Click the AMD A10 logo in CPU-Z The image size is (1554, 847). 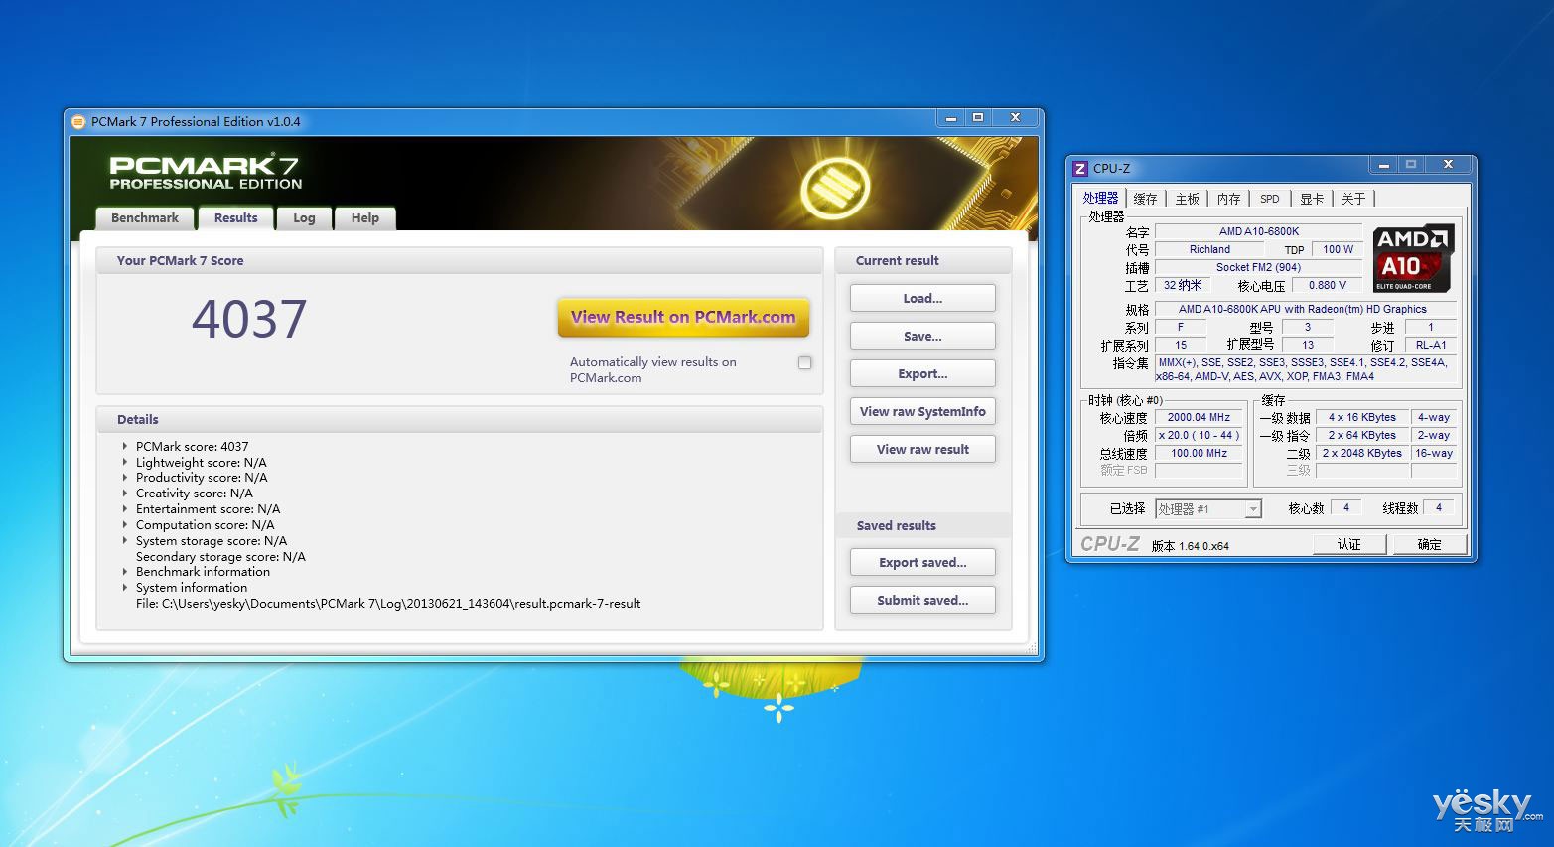1411,258
